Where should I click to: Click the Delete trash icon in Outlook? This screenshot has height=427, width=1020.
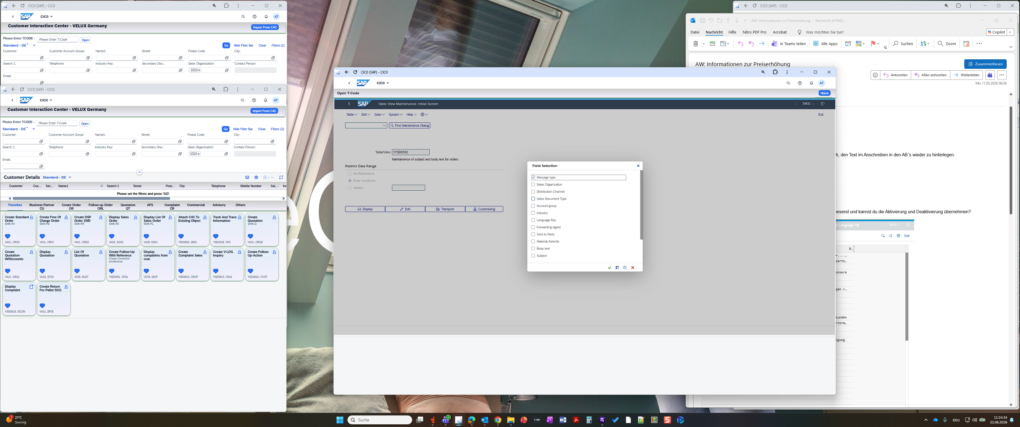(695, 44)
